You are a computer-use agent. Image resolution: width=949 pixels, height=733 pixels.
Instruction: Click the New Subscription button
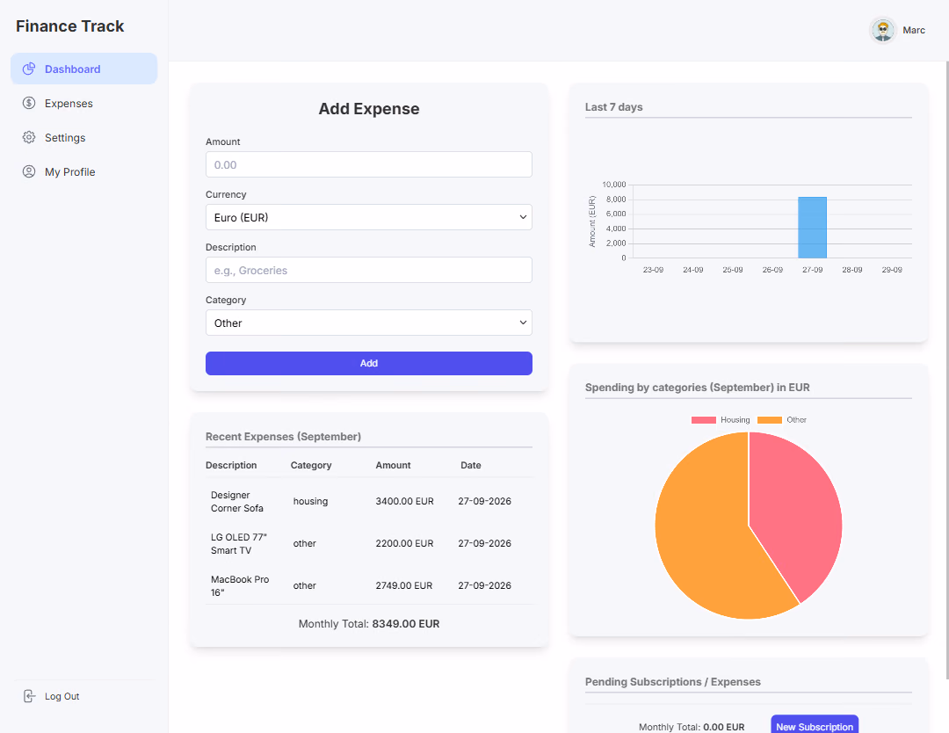pos(814,724)
